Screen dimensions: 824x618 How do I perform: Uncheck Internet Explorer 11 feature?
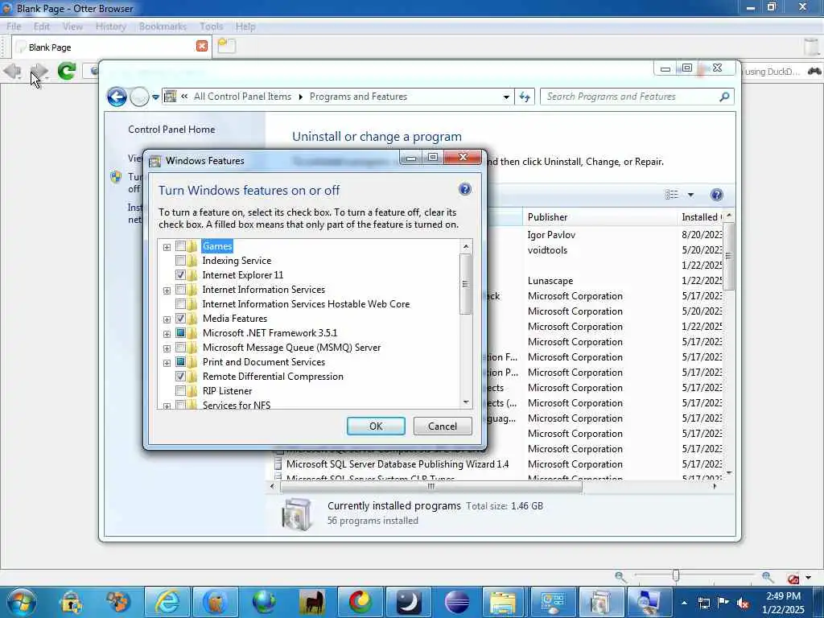(180, 275)
